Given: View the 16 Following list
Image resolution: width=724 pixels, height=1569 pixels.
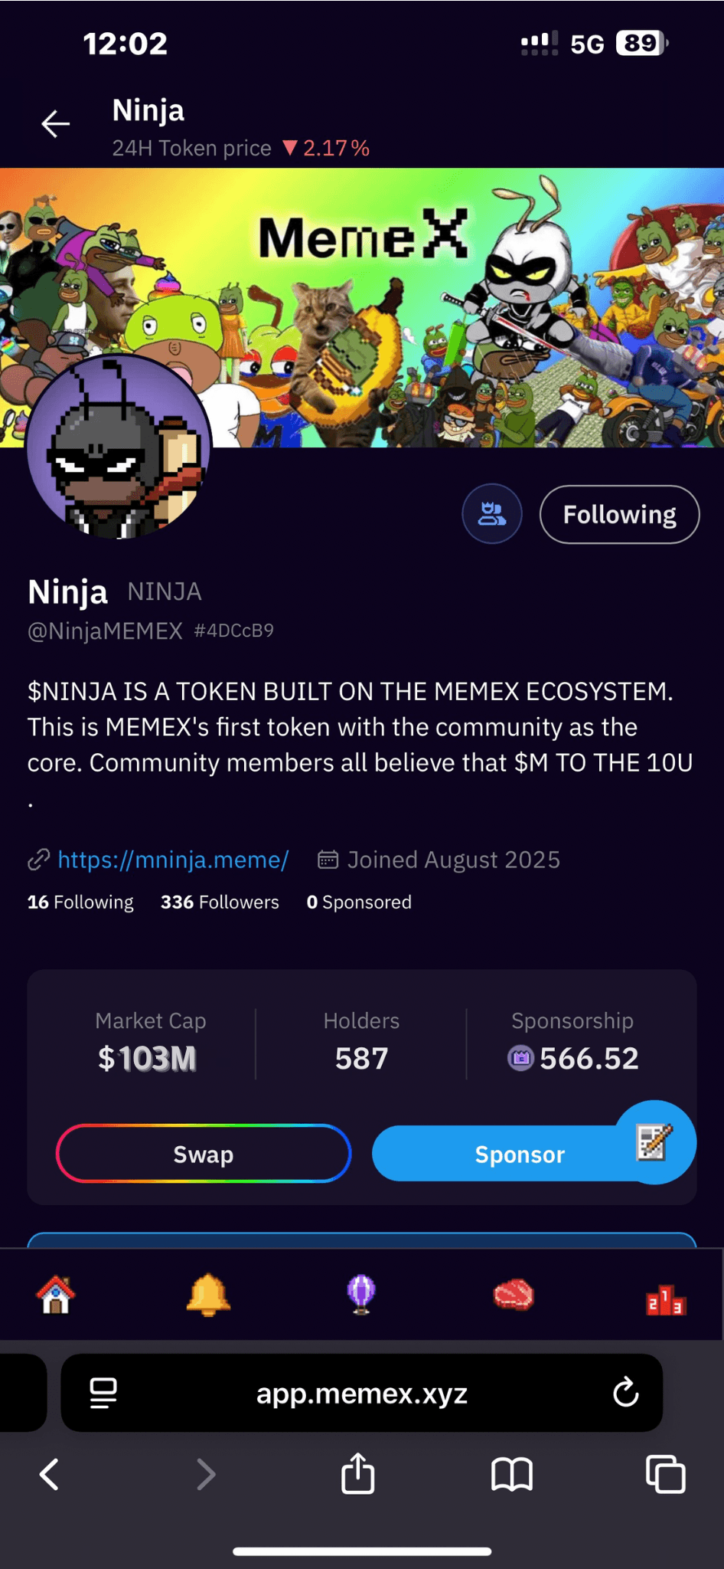Looking at the screenshot, I should click(80, 902).
